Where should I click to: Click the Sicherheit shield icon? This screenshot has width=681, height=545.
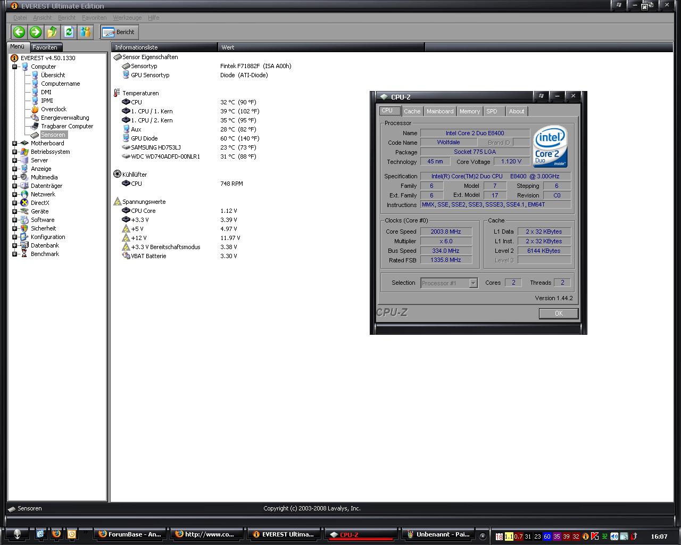(24, 228)
